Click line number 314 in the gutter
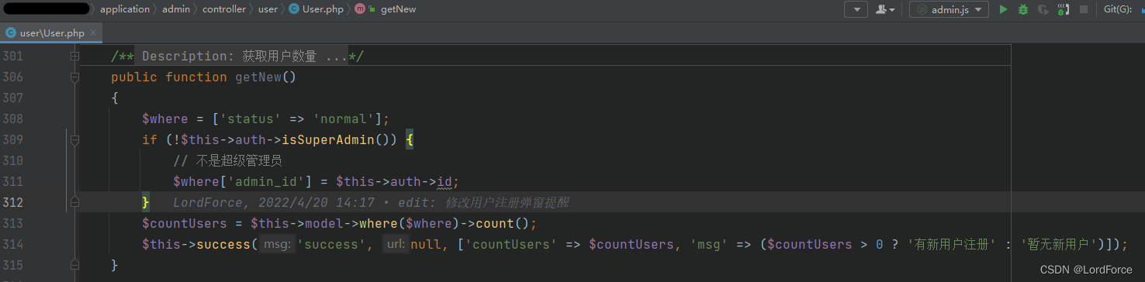Image resolution: width=1145 pixels, height=282 pixels. [x=12, y=244]
